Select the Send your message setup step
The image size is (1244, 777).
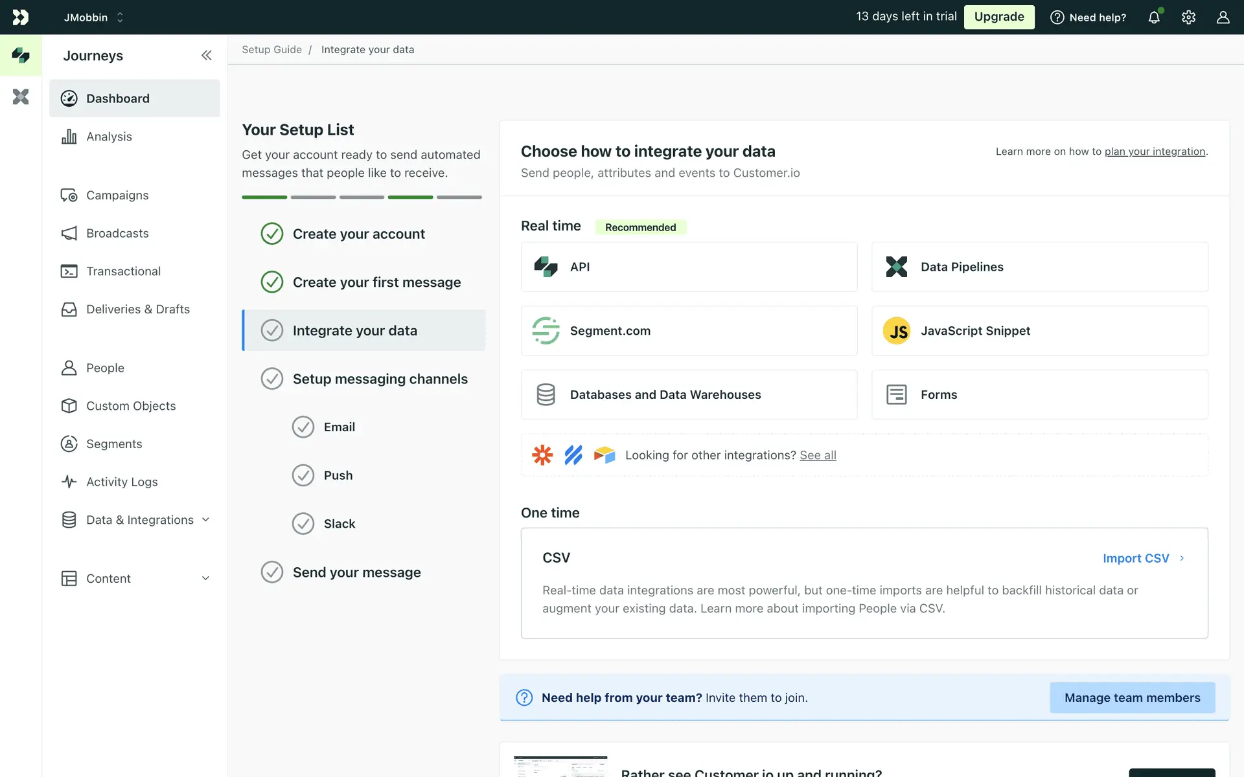(356, 572)
